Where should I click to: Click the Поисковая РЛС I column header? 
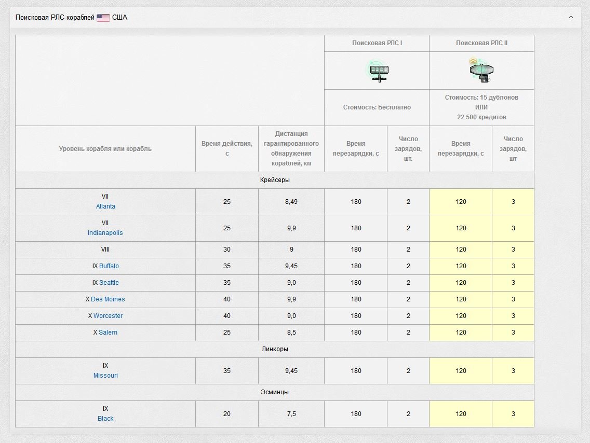pos(377,43)
